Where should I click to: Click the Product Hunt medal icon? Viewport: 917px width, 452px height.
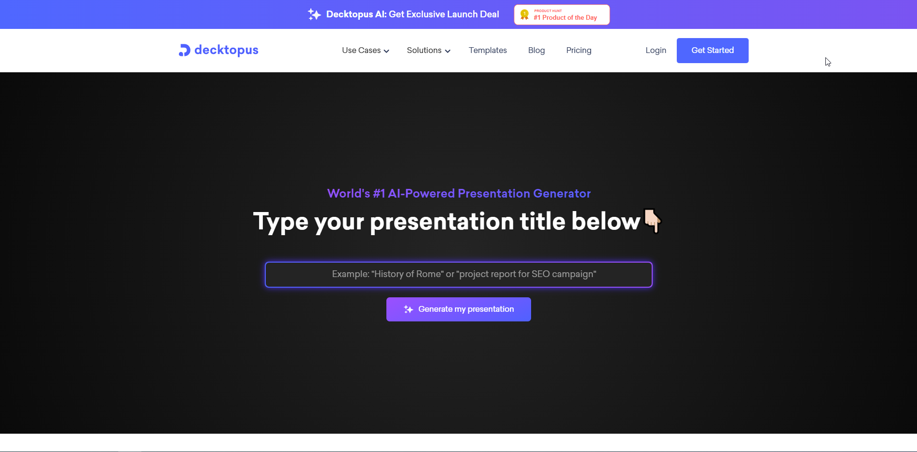[x=524, y=14]
